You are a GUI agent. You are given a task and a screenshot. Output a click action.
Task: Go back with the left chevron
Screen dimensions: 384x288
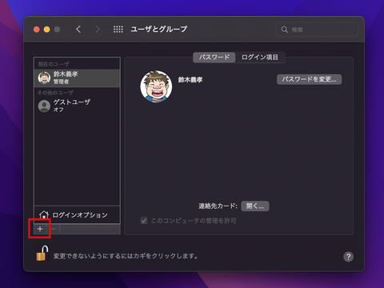(x=78, y=29)
